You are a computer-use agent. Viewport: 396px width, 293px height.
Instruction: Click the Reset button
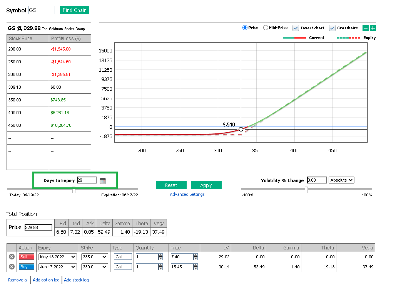coord(171,185)
